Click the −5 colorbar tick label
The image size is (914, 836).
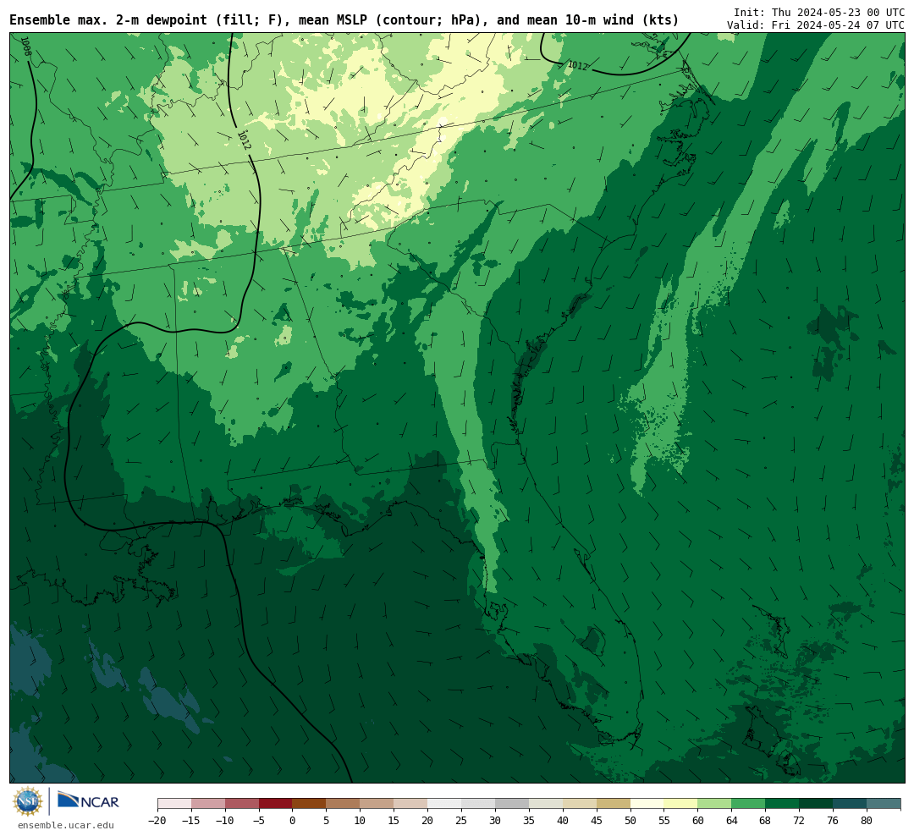[x=259, y=821]
